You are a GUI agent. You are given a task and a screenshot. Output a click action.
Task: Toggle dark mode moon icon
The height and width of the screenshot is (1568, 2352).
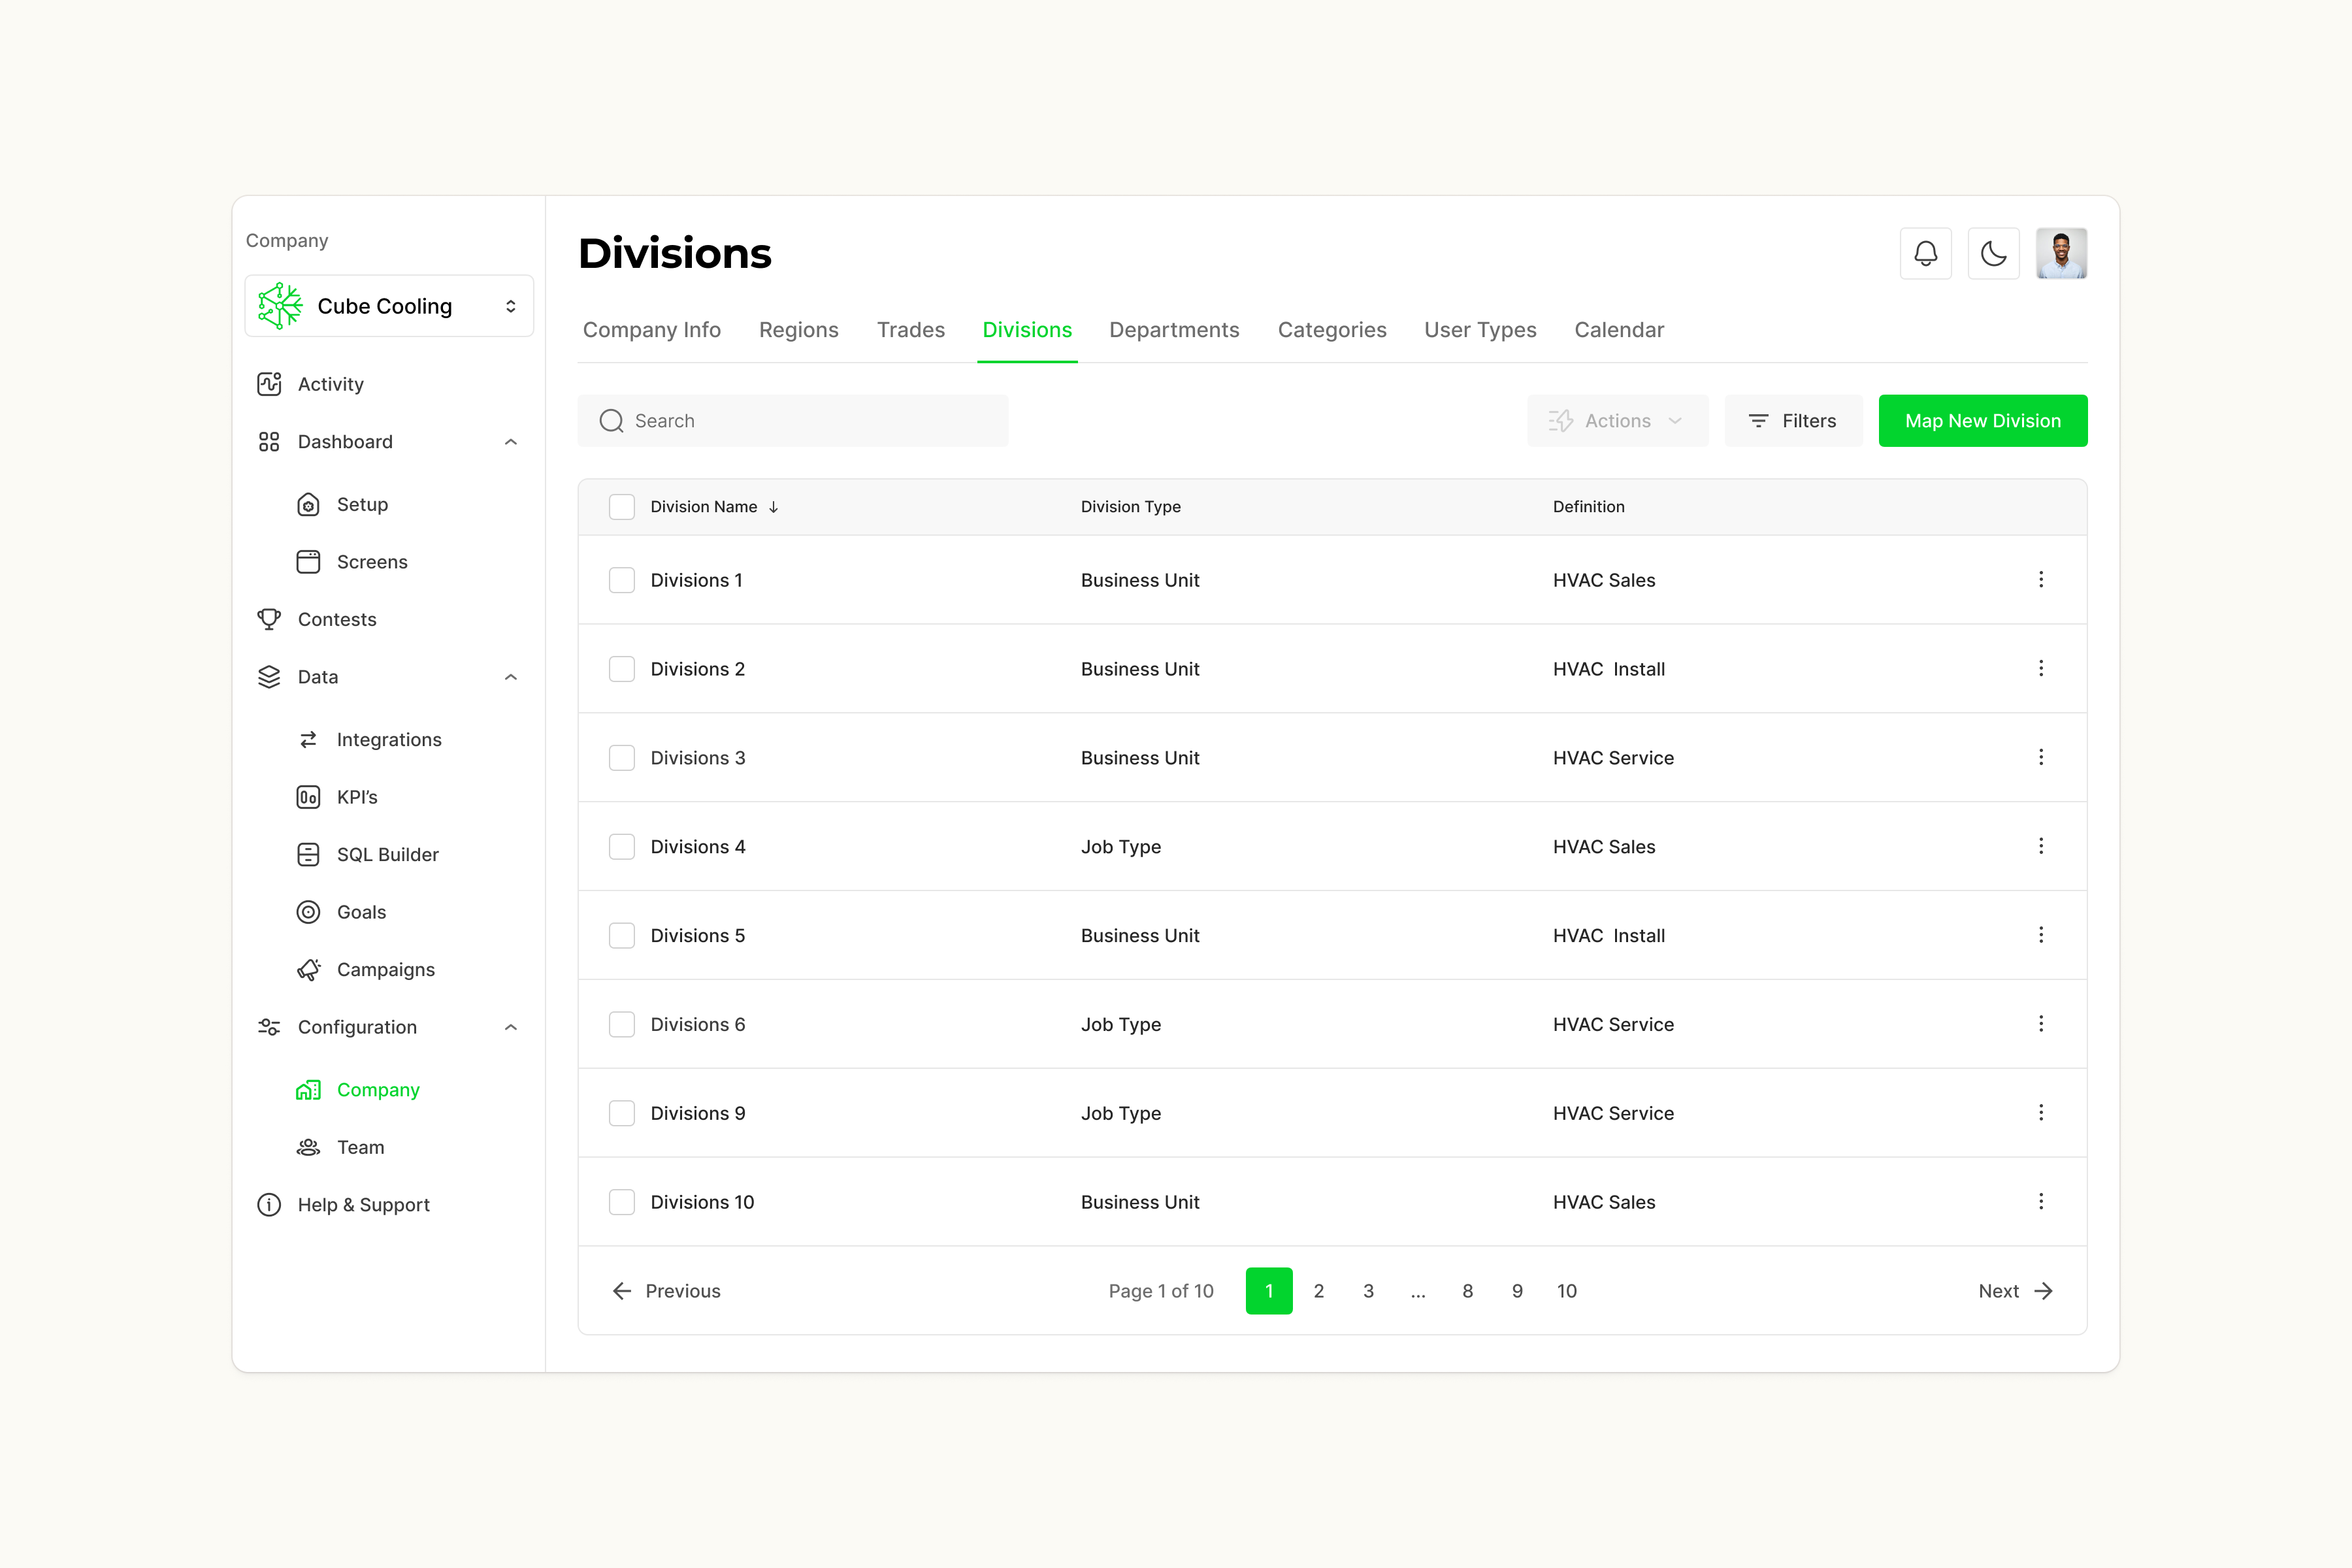[1993, 253]
